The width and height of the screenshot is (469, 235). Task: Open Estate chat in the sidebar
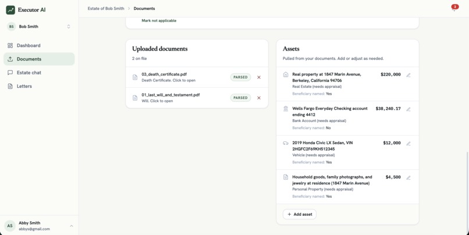pyautogui.click(x=39, y=73)
